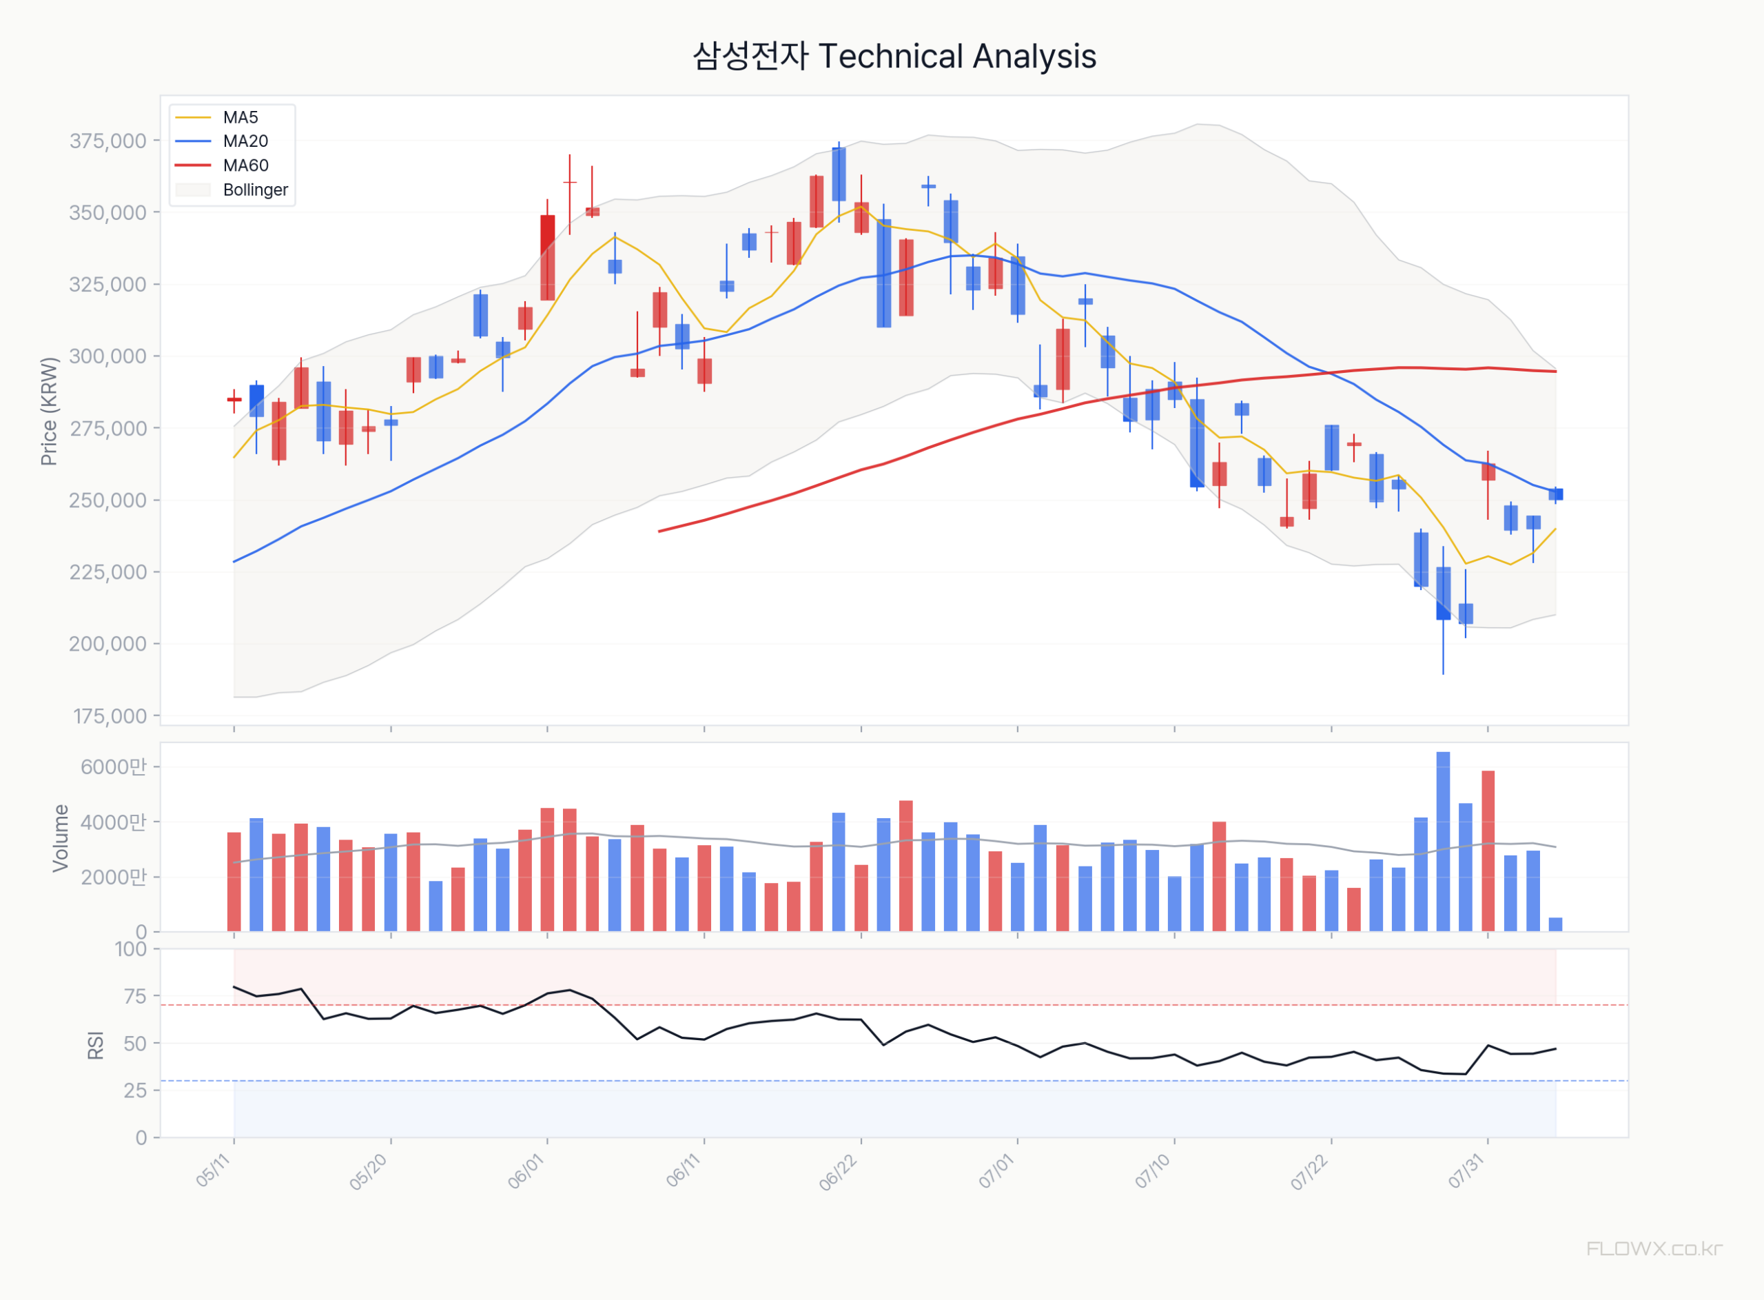Click the 6000만 volume axis label
The image size is (1764, 1300).
click(x=114, y=766)
